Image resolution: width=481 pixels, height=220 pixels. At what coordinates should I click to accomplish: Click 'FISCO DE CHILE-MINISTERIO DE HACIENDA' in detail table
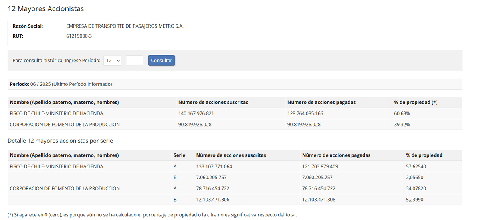(x=57, y=166)
